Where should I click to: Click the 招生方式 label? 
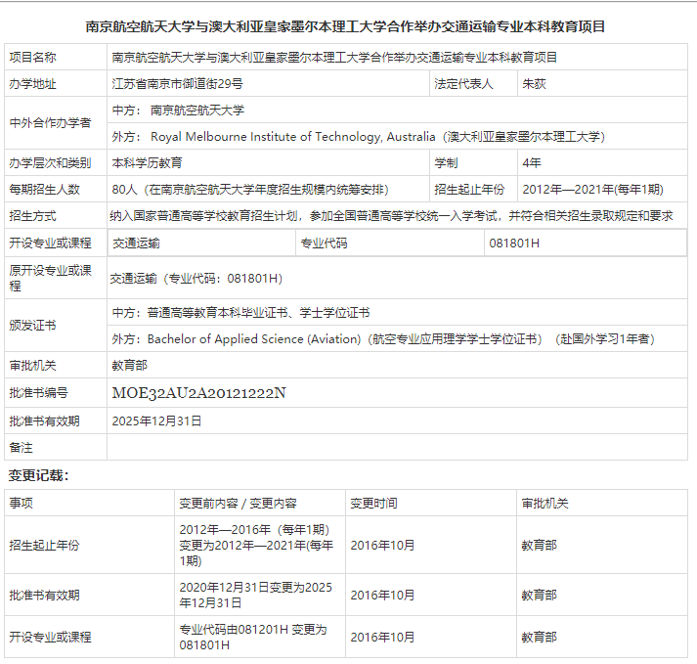pyautogui.click(x=32, y=216)
